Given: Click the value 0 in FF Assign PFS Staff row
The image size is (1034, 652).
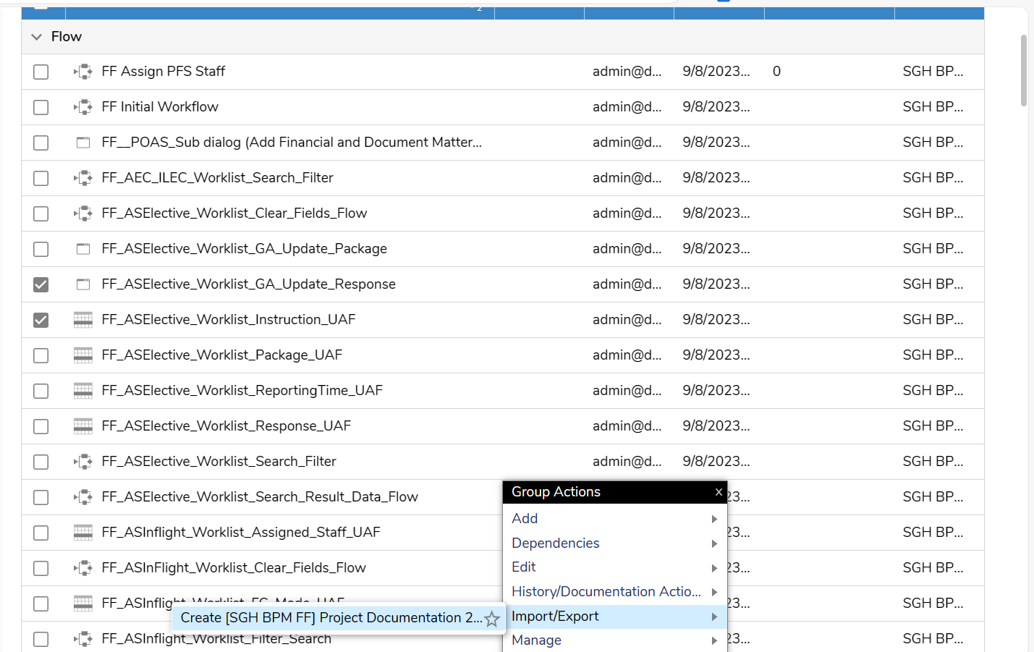Looking at the screenshot, I should 776,72.
